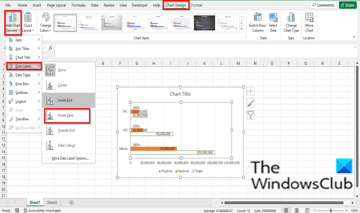Open the Comments pane button
Image resolution: width=360 pixels, height=213 pixels.
click(x=323, y=5)
